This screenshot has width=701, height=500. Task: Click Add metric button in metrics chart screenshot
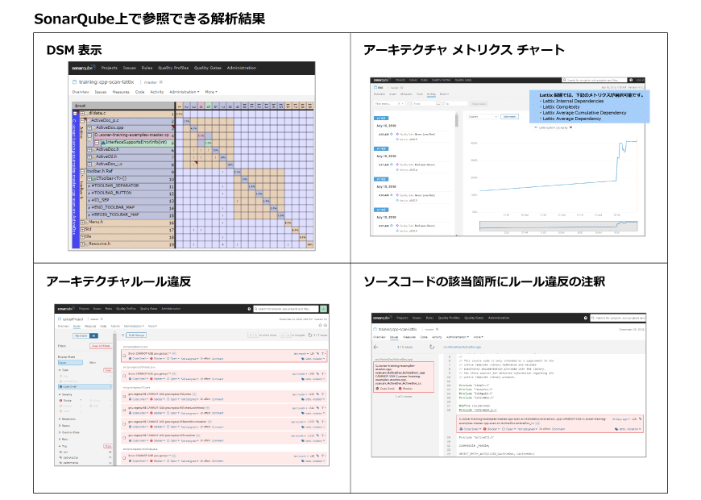pyautogui.click(x=509, y=116)
